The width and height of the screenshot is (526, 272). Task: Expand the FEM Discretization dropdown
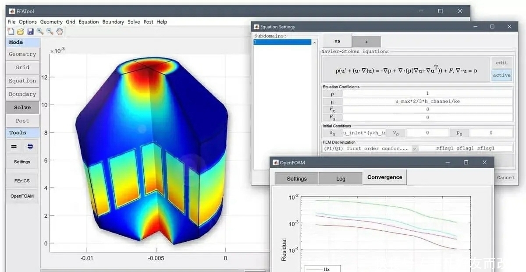click(x=415, y=148)
